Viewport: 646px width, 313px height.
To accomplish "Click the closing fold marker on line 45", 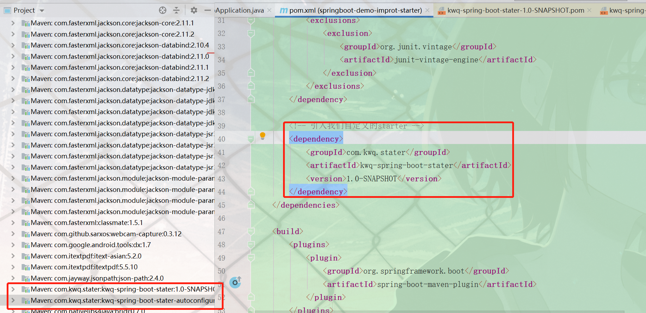I will point(251,205).
